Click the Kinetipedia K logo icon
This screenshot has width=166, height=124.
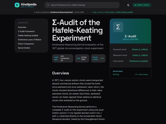[17, 5]
